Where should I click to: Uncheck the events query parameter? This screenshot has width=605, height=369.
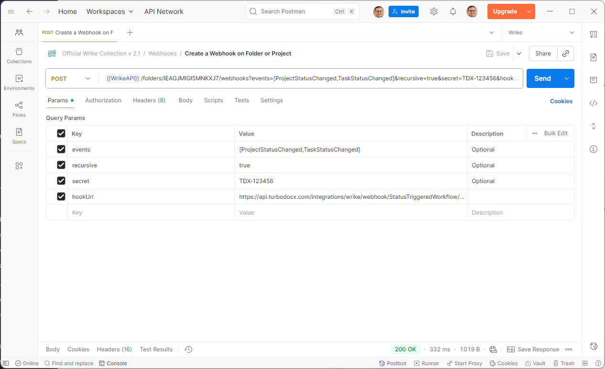tap(61, 149)
